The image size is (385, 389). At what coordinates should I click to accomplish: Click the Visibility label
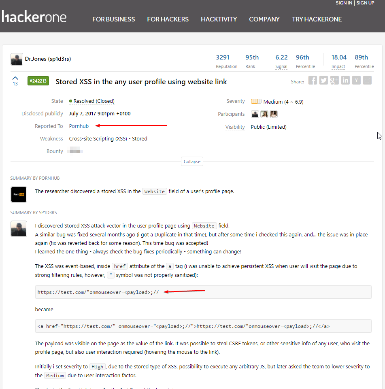[x=235, y=127]
